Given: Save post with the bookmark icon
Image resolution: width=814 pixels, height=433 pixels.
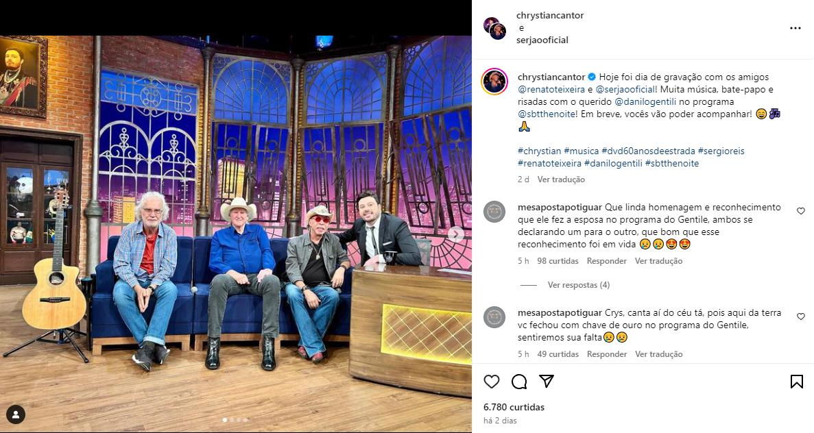Looking at the screenshot, I should click(x=796, y=382).
